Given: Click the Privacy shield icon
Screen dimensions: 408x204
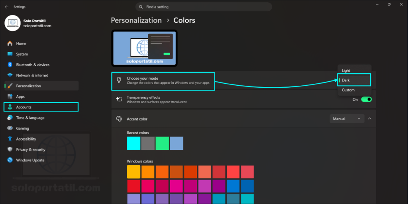Looking at the screenshot, I should pyautogui.click(x=10, y=149).
